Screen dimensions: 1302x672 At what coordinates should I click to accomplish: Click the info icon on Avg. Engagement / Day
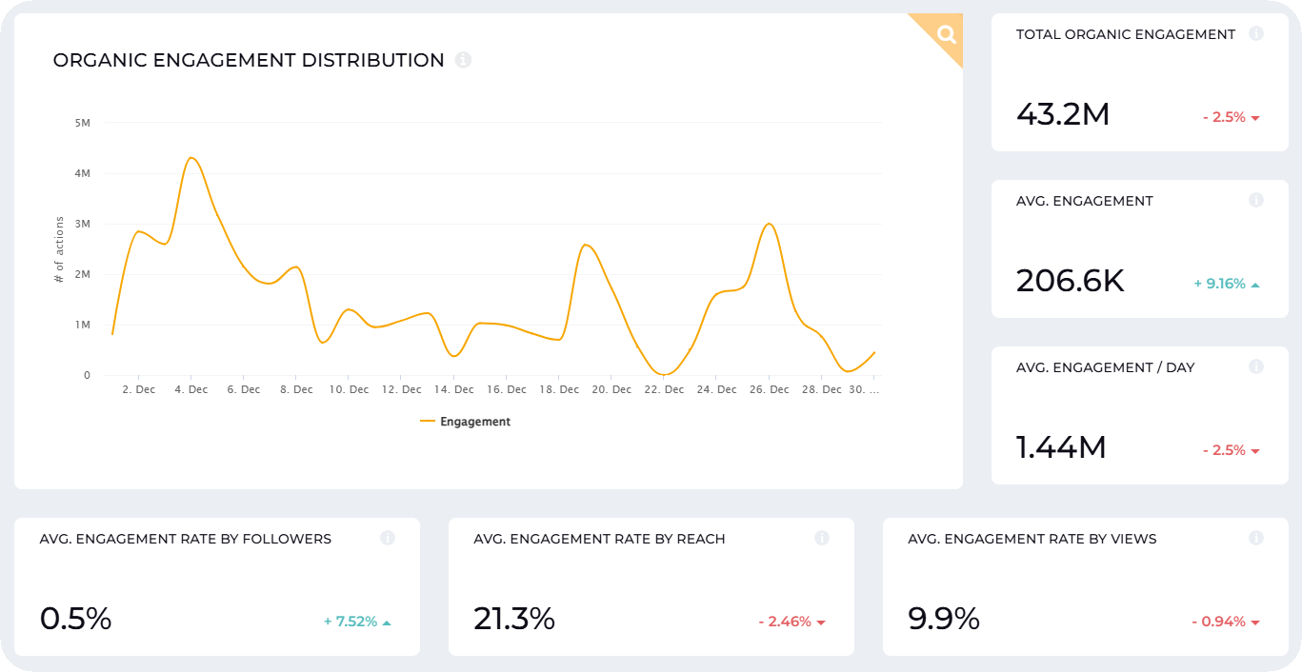click(x=1256, y=366)
